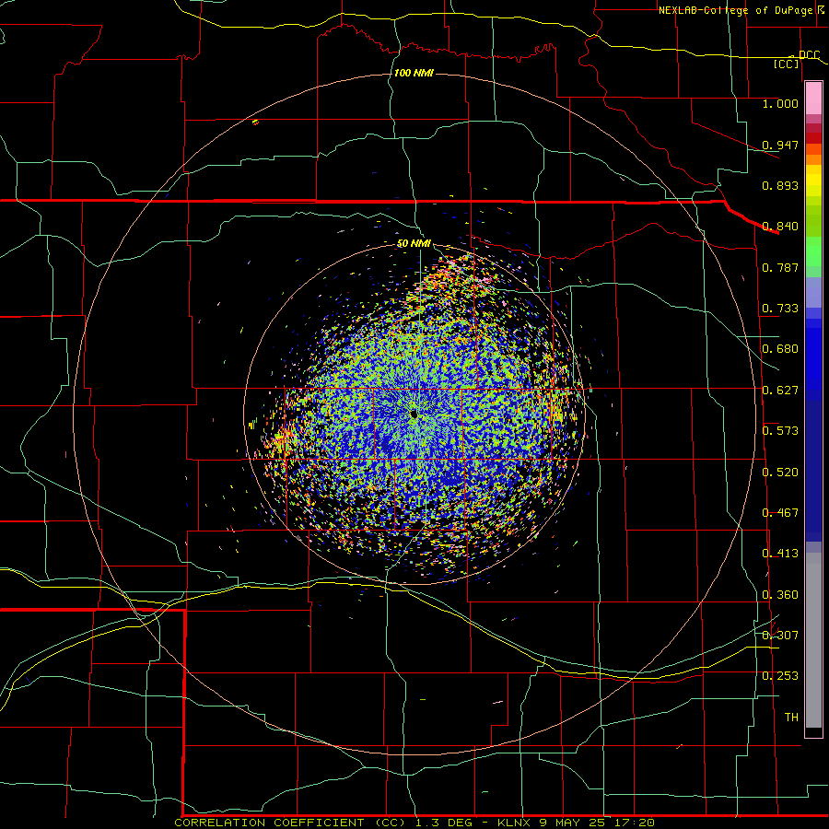Click the 0.253 color scale label
This screenshot has height=829, width=829.
(780, 676)
